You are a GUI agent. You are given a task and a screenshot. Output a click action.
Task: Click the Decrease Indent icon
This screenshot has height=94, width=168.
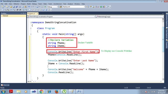[17, 10]
